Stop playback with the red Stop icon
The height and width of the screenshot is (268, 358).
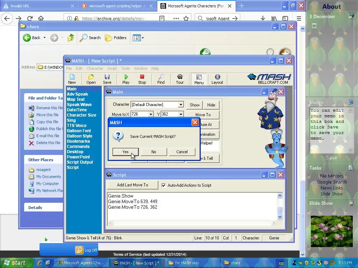point(142,79)
